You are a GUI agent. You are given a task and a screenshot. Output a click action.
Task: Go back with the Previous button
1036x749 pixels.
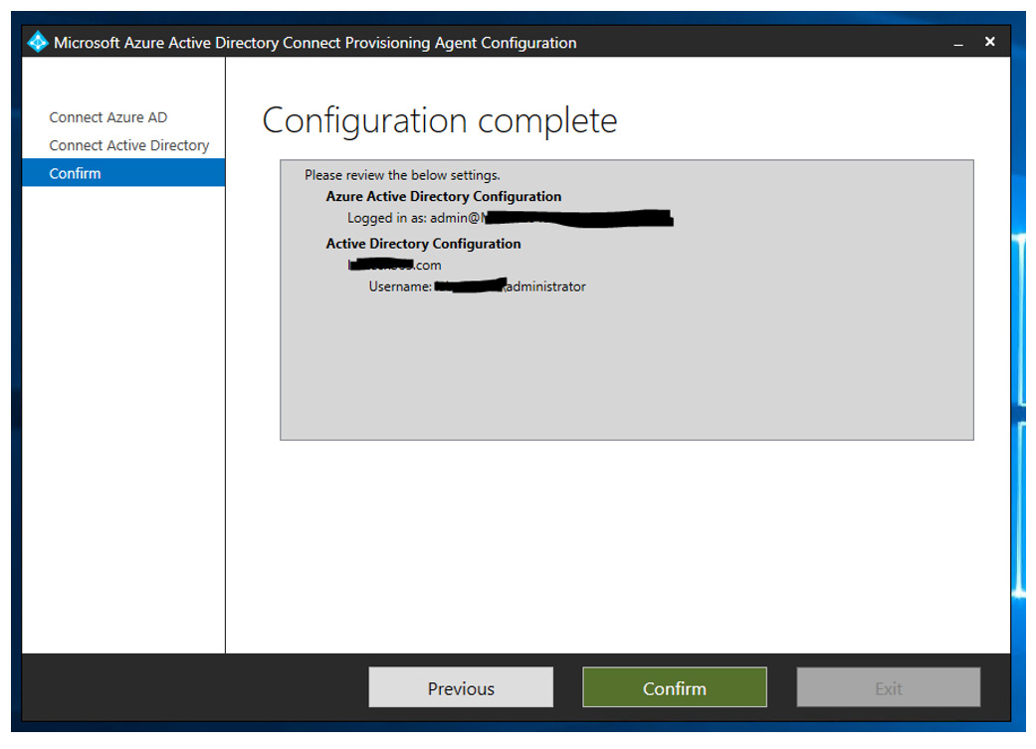coord(461,688)
